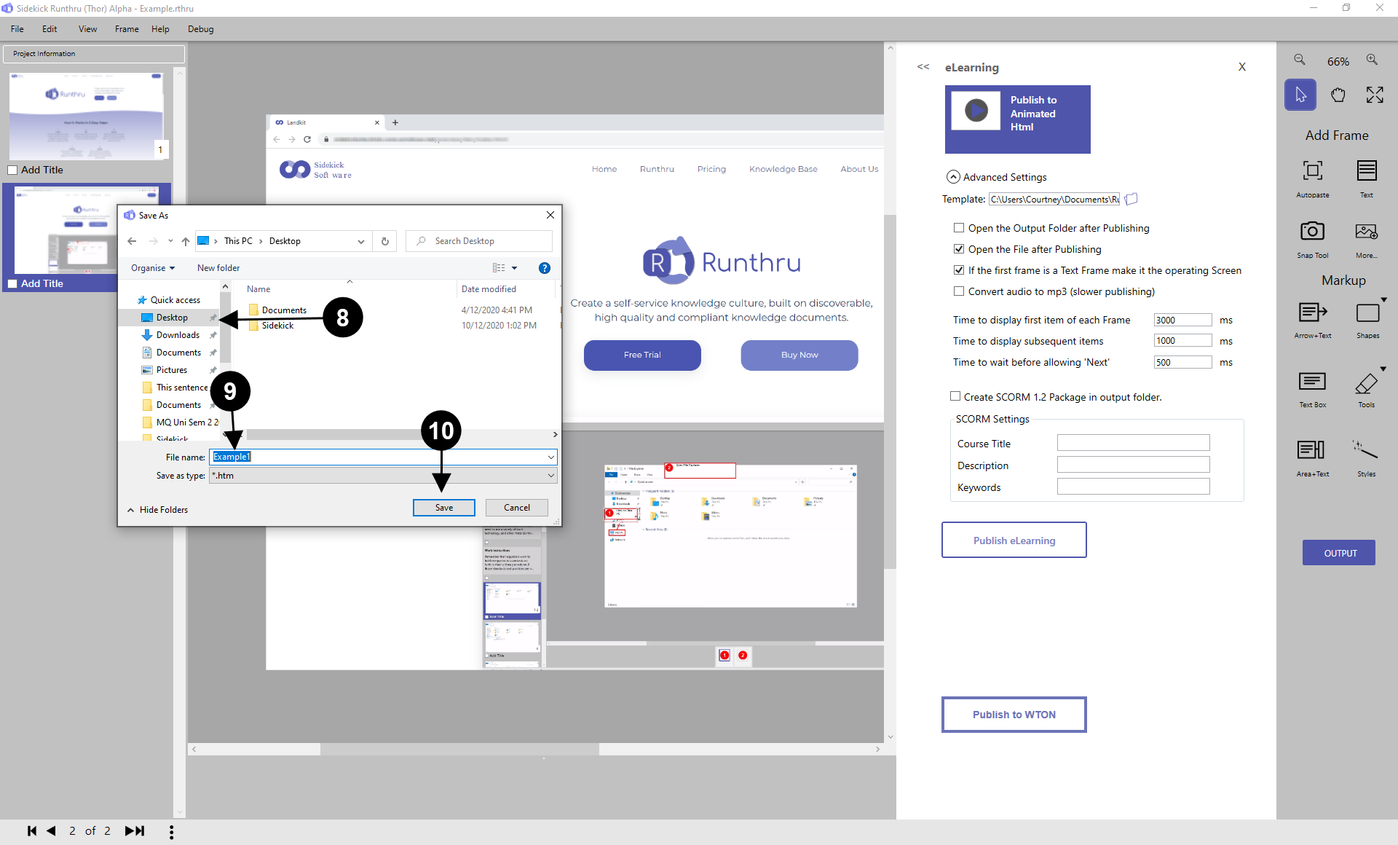
Task: Open More frame options
Action: 1367,239
